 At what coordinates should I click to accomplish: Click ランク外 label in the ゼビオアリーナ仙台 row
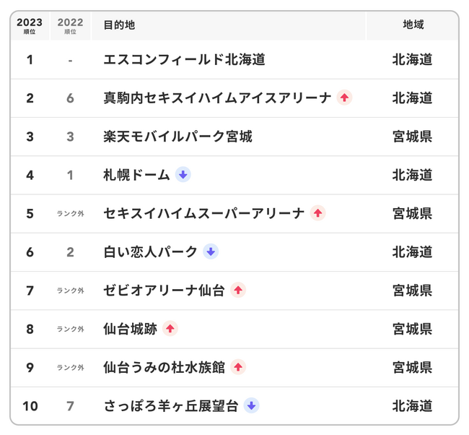pyautogui.click(x=70, y=290)
